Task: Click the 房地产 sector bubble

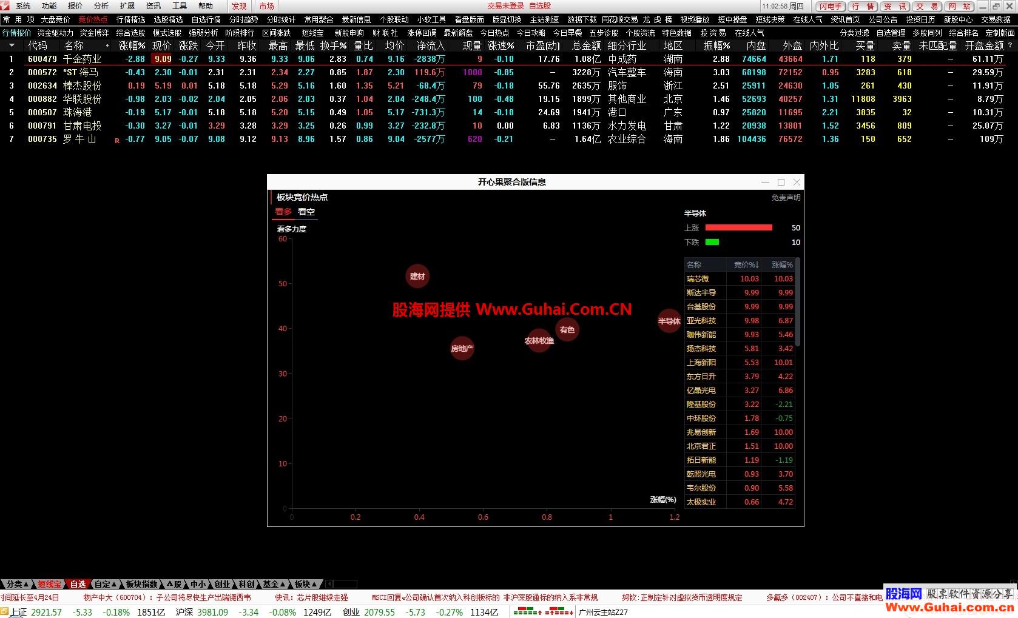Action: (x=462, y=349)
